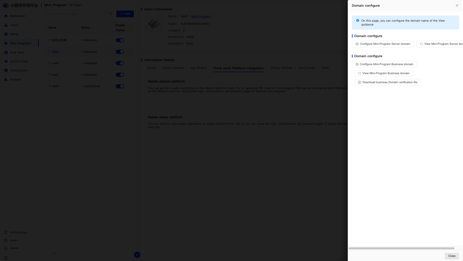Open Activity Cube sidebar icon
Viewport: 463px width, 261px height.
click(x=6, y=61)
